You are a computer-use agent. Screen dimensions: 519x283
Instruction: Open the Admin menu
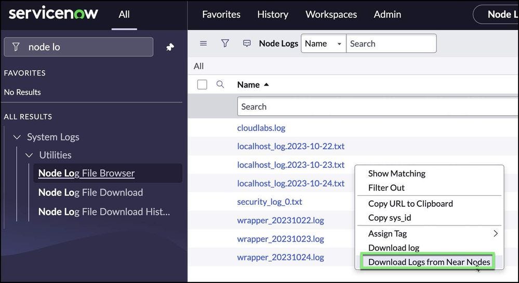pyautogui.click(x=387, y=15)
